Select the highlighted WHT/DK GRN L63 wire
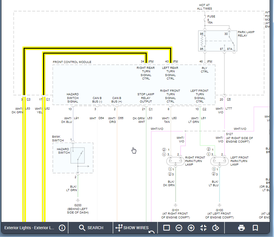The width and height of the screenshot is (274, 237). tap(24, 163)
